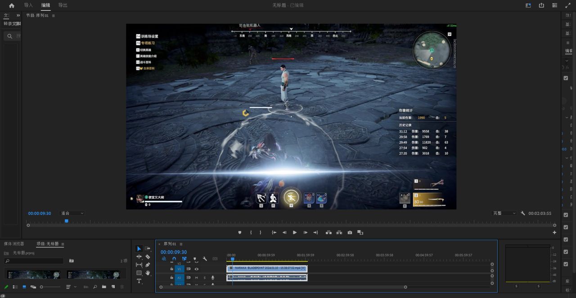Select the NARAKA BLADEPOINT video clip on V1
576x298 pixels.
267,268
